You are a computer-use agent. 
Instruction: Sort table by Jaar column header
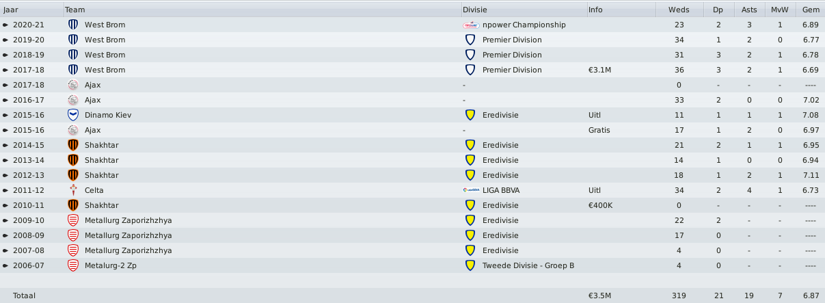pyautogui.click(x=31, y=10)
